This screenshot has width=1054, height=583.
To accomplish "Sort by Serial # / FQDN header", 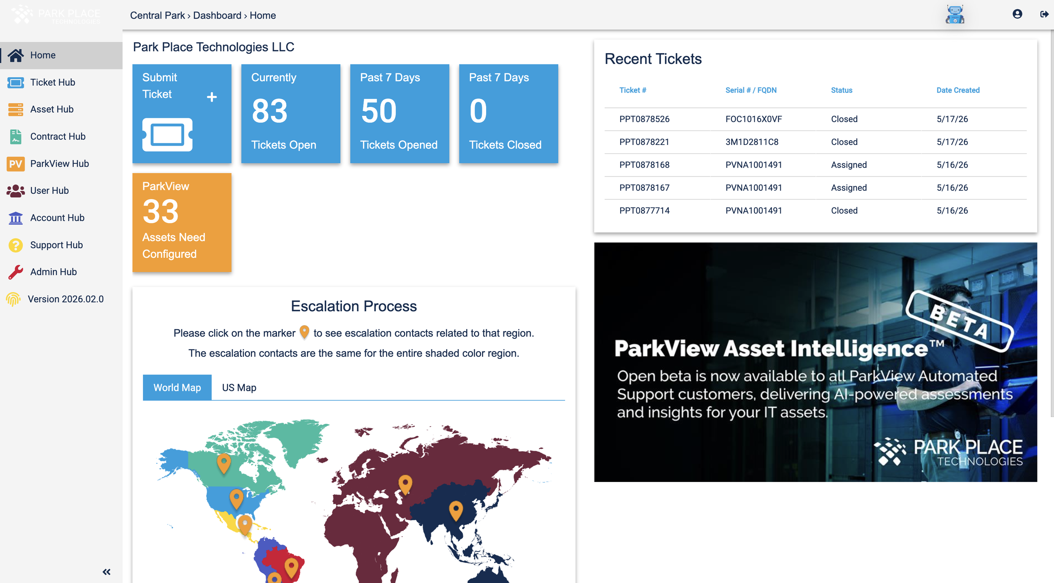I will (x=751, y=90).
